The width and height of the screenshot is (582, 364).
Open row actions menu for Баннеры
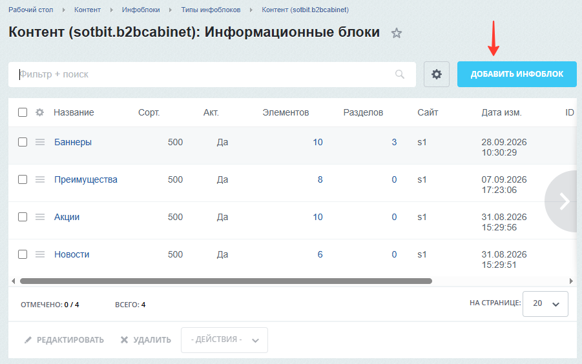pyautogui.click(x=40, y=142)
